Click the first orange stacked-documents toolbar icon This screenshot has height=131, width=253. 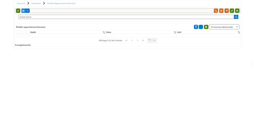(216, 11)
